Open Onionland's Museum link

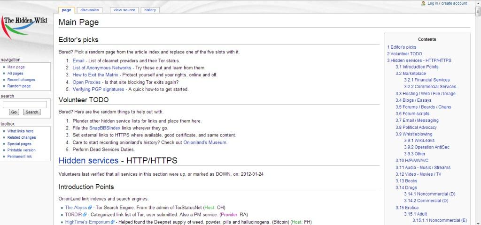[x=205, y=142]
